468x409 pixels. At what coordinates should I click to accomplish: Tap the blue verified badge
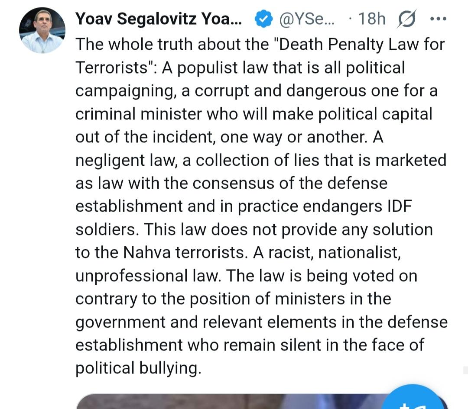tap(263, 19)
